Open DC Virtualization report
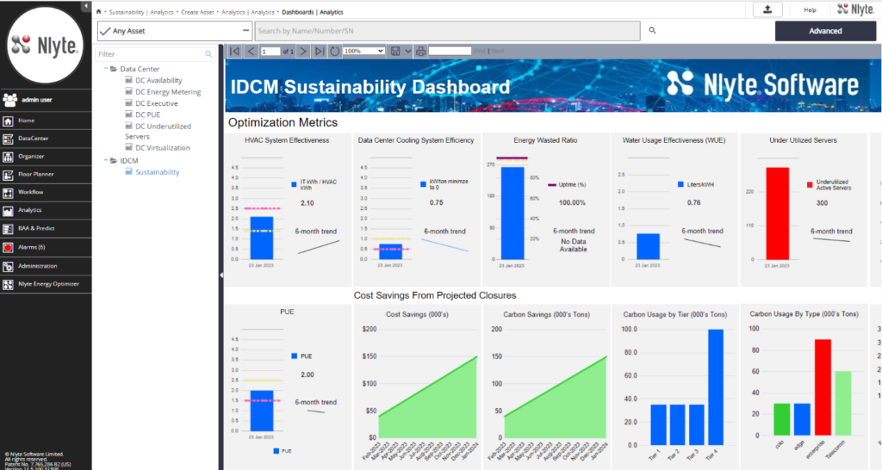The width and height of the screenshot is (882, 470). pos(162,148)
